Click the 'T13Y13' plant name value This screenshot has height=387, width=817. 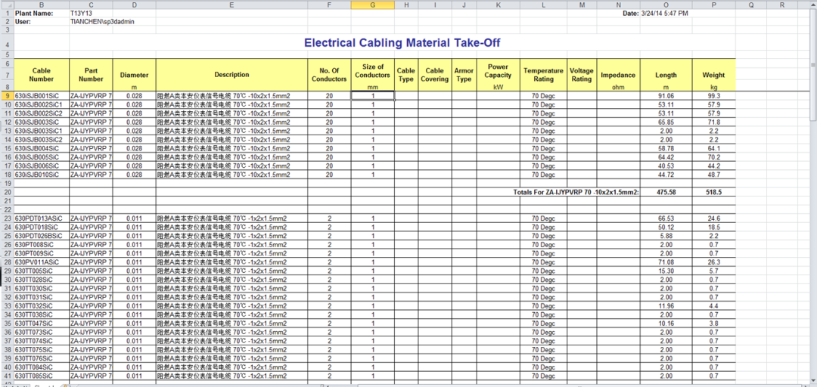tap(80, 13)
